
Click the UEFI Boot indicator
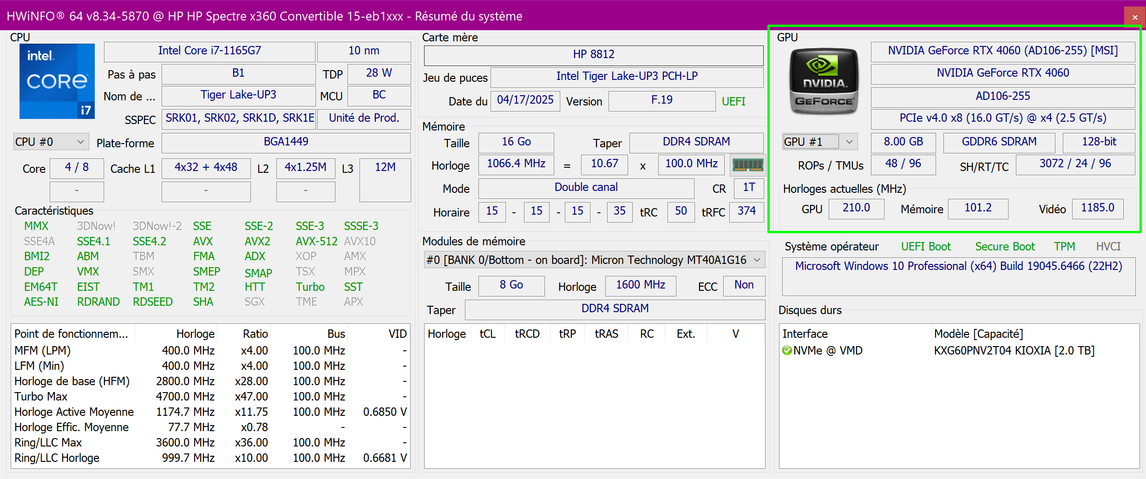point(925,247)
